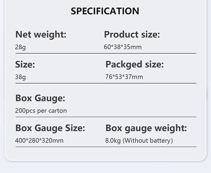Select the "200pcs per carton" text
This screenshot has height=173, width=211.
(x=41, y=111)
